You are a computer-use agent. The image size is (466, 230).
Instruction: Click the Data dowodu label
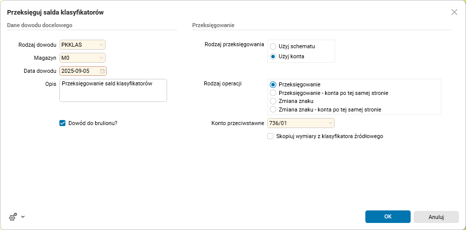point(40,71)
